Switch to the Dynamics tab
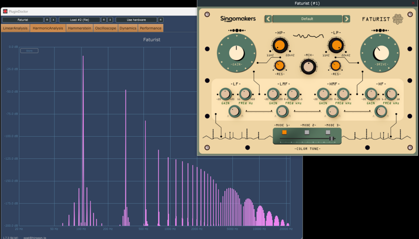This screenshot has height=239, width=419. coord(128,28)
